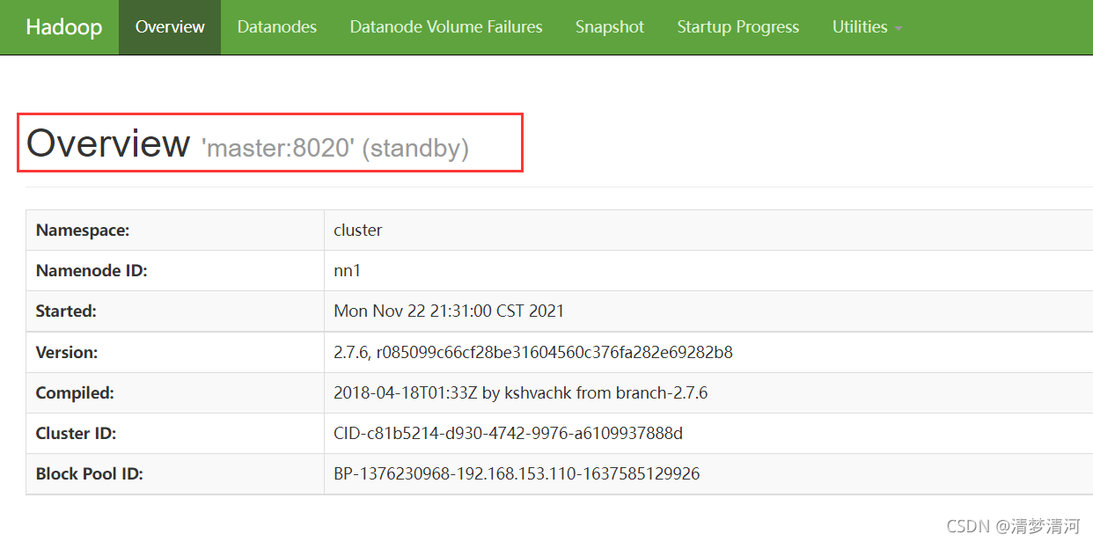1093x542 pixels.
Task: Go to Datanode Volume Failures tab
Action: pyautogui.click(x=446, y=27)
